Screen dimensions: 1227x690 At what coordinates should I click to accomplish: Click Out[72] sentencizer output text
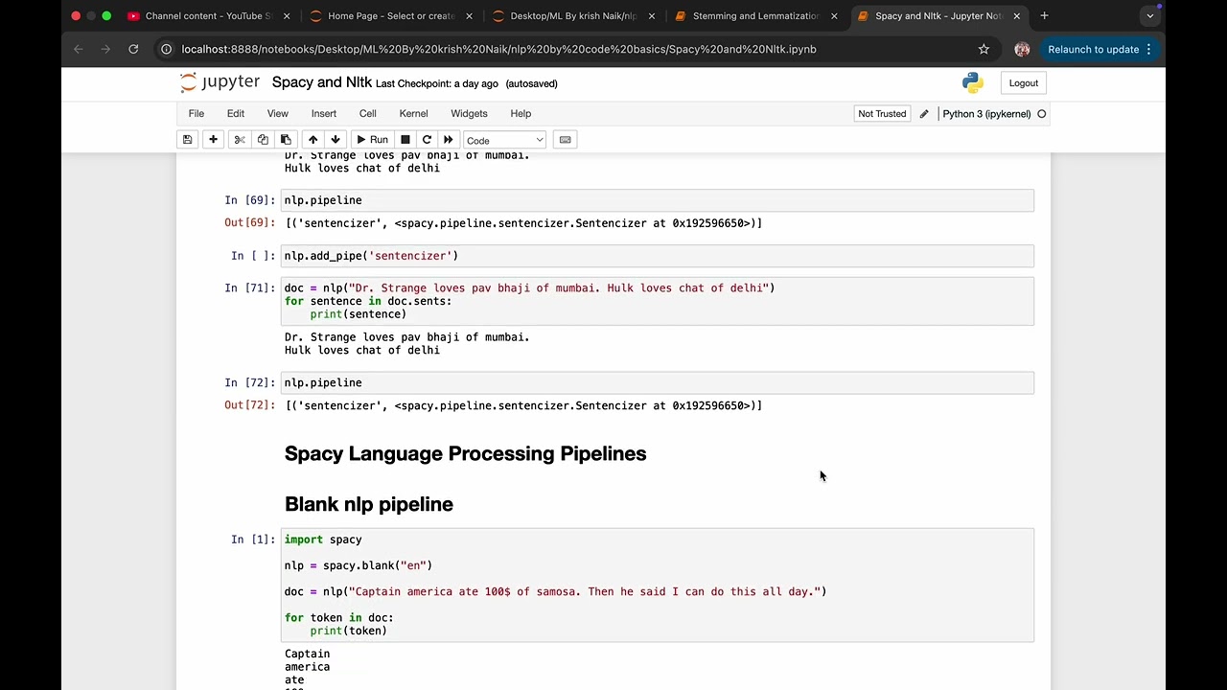coord(523,405)
